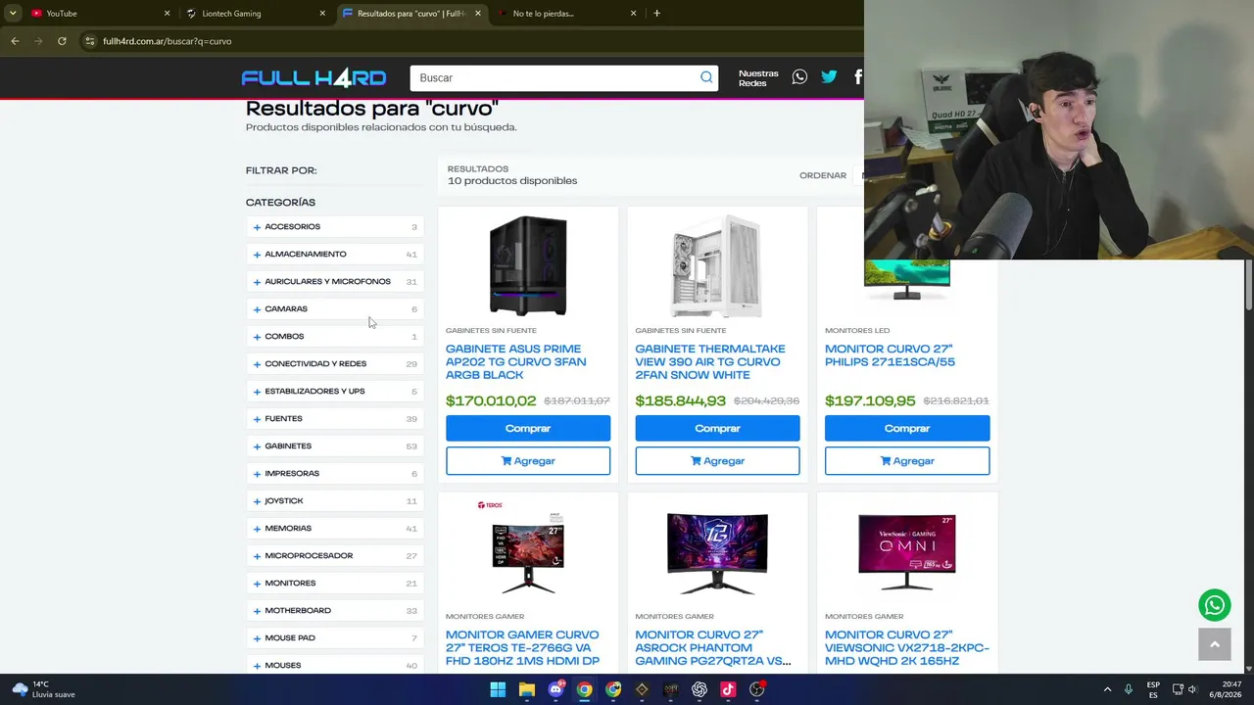Screen dimensions: 1254x705
Task: Add Gabinete Thermaltake View 390 to cart
Action: (x=717, y=461)
